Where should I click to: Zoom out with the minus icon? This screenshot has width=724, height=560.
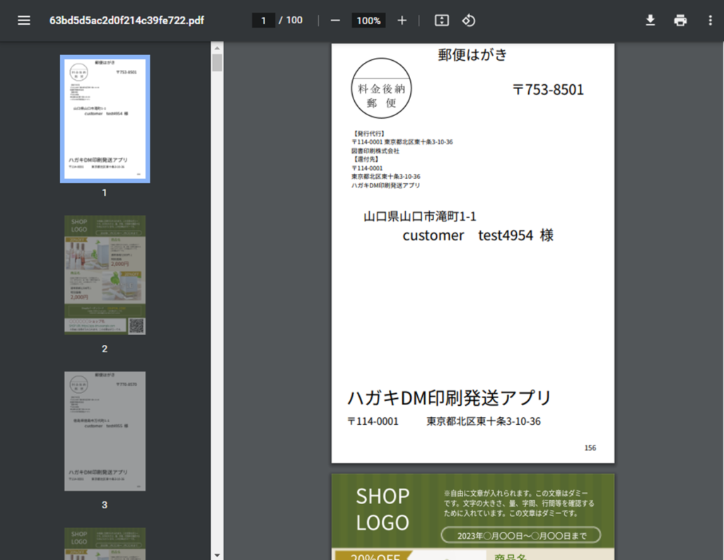point(335,21)
